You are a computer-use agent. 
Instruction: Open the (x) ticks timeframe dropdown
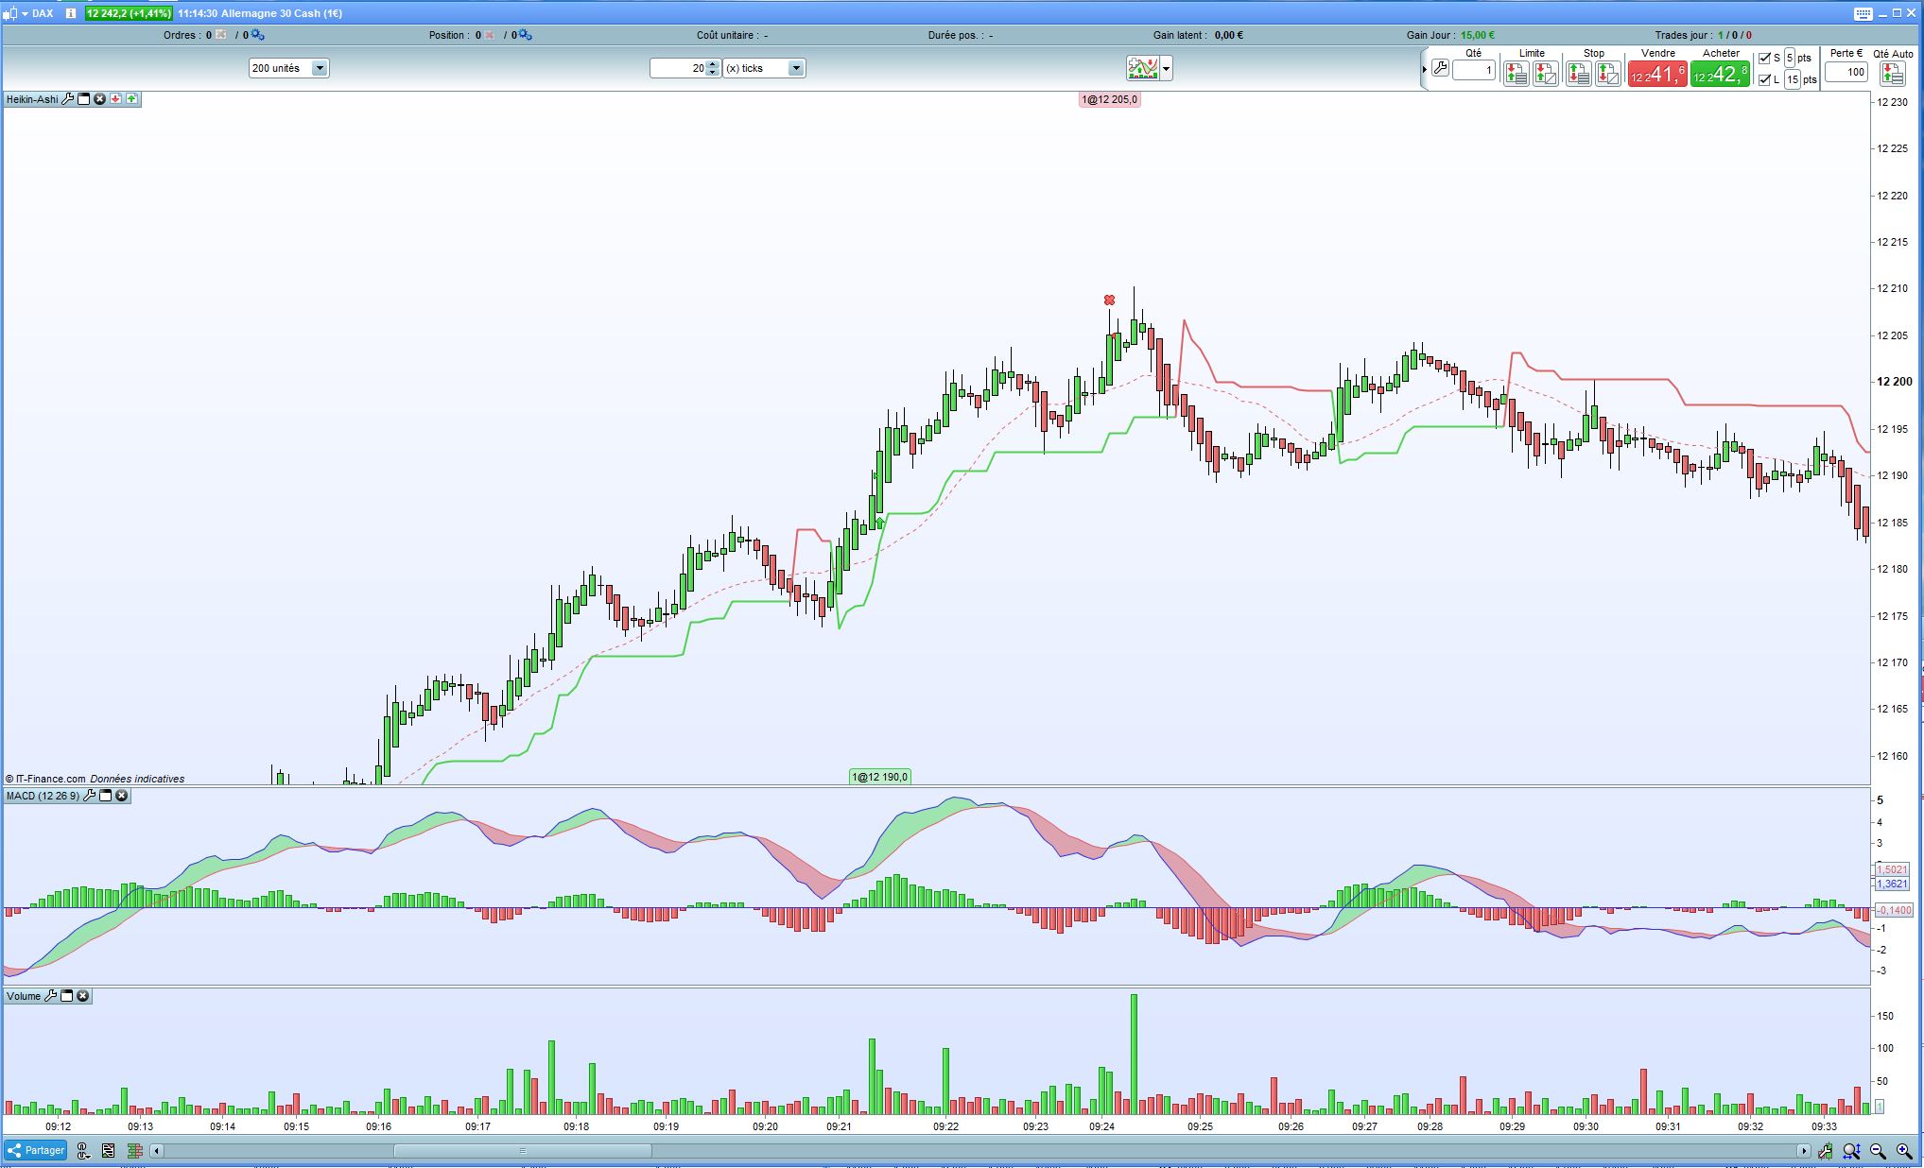(x=795, y=68)
